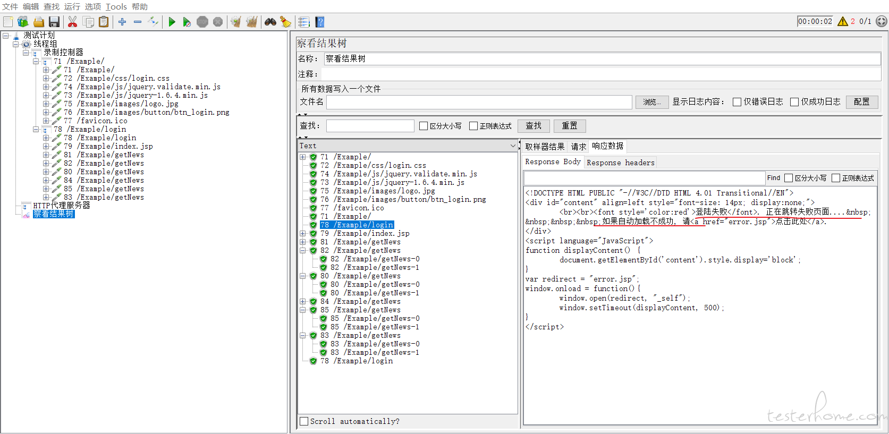Reset search with yellow brush icon

point(286,22)
